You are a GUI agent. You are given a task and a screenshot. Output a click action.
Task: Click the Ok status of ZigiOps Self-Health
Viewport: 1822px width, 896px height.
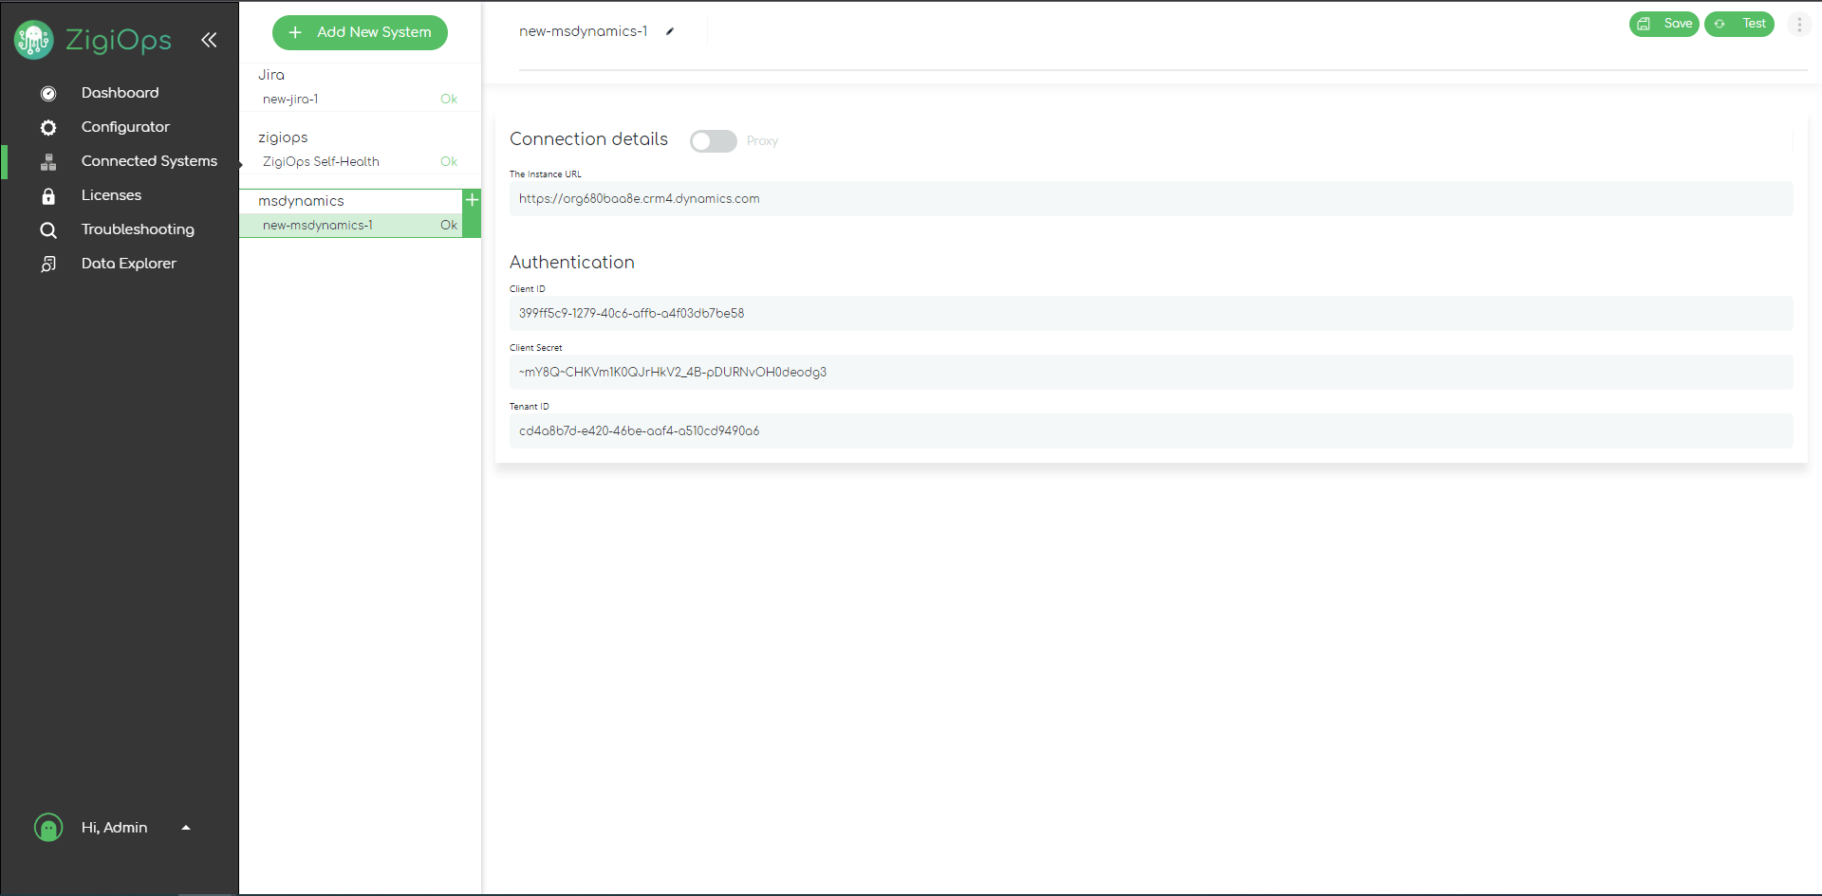coord(449,161)
